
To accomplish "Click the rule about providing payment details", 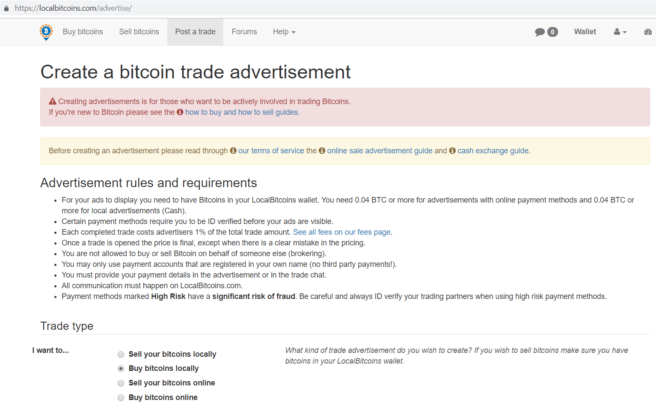I will click(194, 275).
